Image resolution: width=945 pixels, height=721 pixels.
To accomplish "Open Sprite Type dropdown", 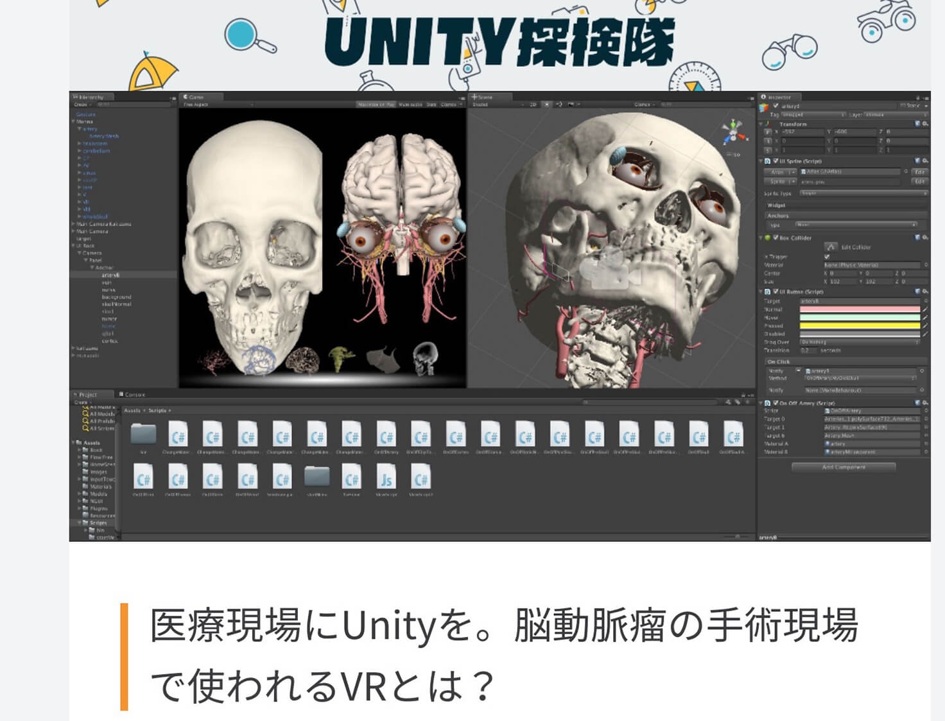I will [x=863, y=193].
